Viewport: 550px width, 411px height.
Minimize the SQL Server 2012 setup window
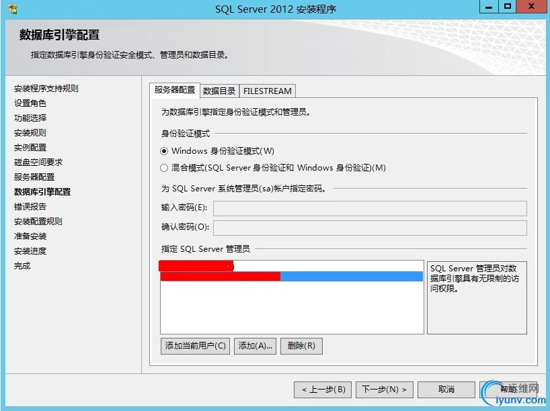[489, 7]
